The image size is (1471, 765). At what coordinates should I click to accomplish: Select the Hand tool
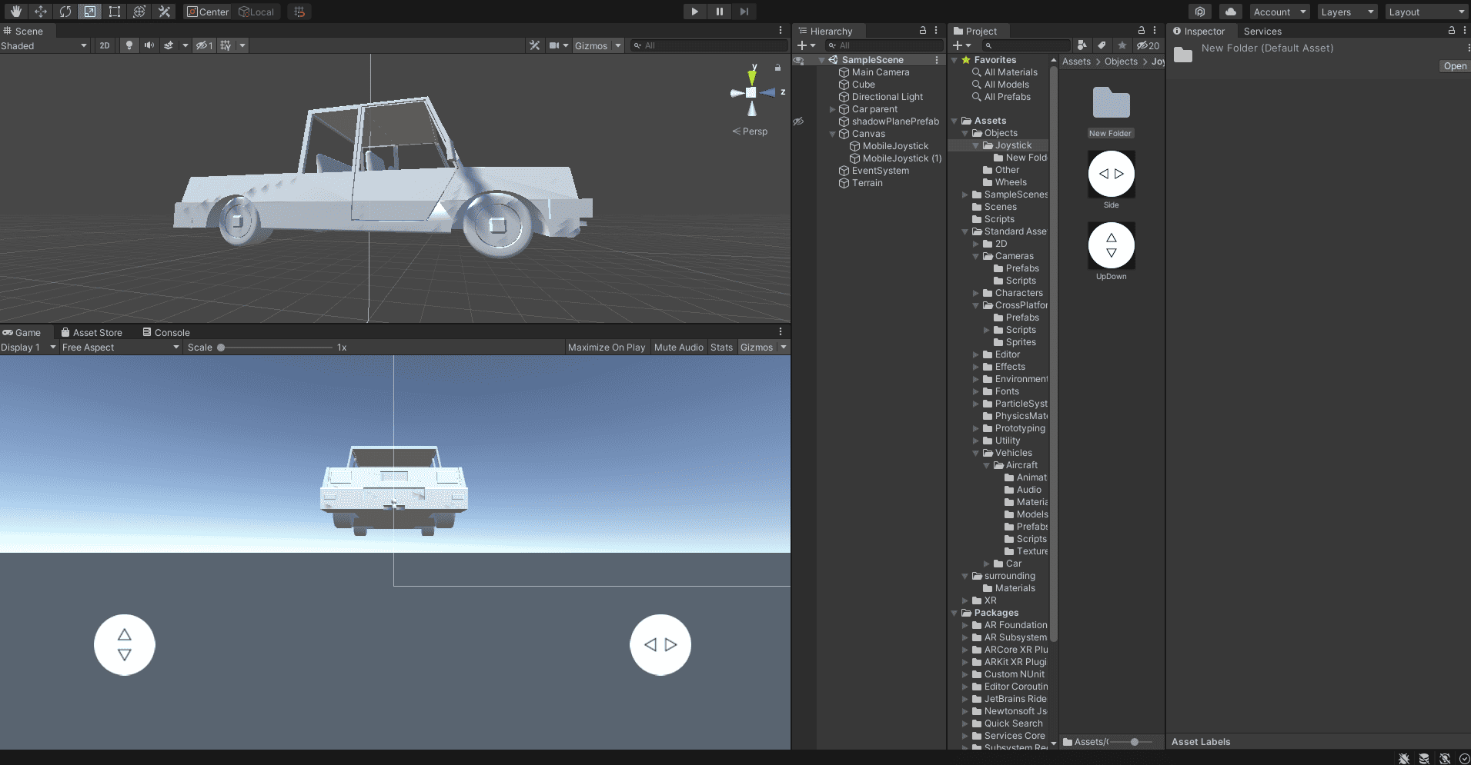(x=16, y=12)
